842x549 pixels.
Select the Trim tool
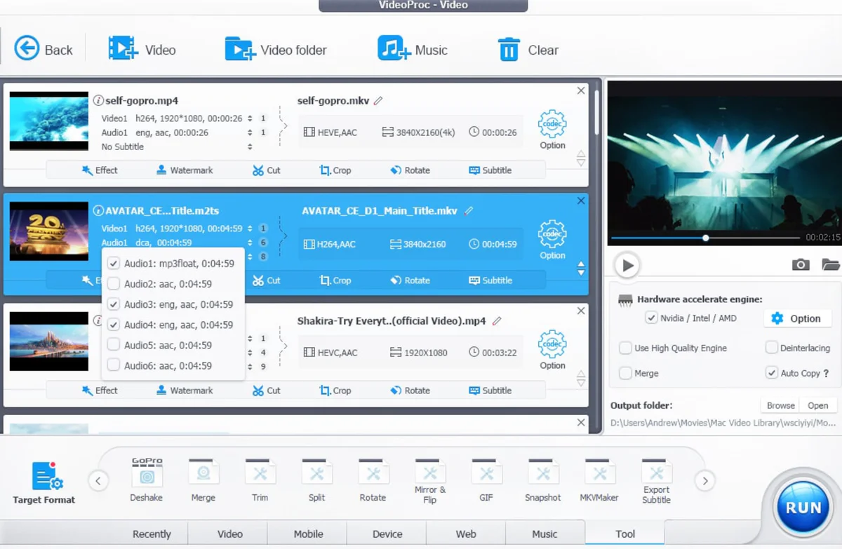tap(260, 479)
